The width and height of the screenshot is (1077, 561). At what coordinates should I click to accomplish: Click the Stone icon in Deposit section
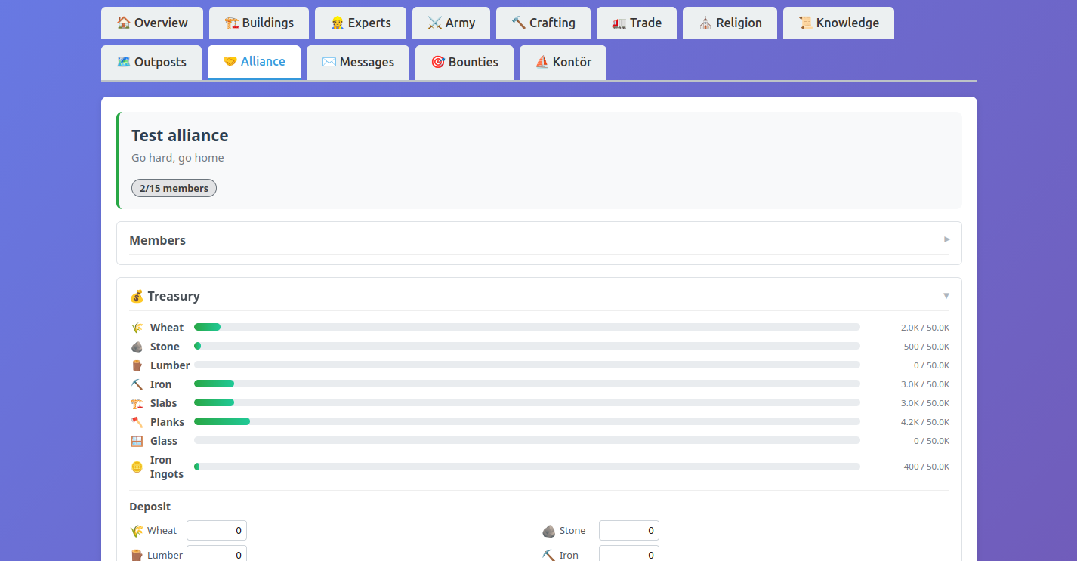click(549, 531)
